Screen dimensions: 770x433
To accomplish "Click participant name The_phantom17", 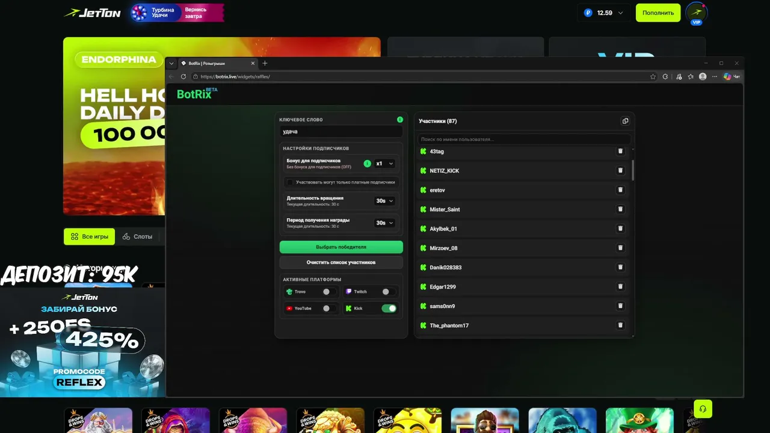I will click(449, 325).
